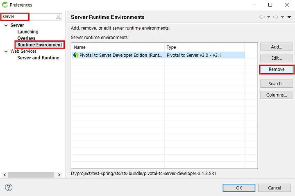Open the preferences view menu triangle
This screenshot has width=295, height=196.
[289, 17]
